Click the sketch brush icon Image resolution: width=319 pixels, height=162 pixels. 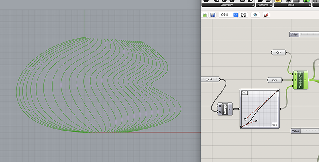[266, 15]
